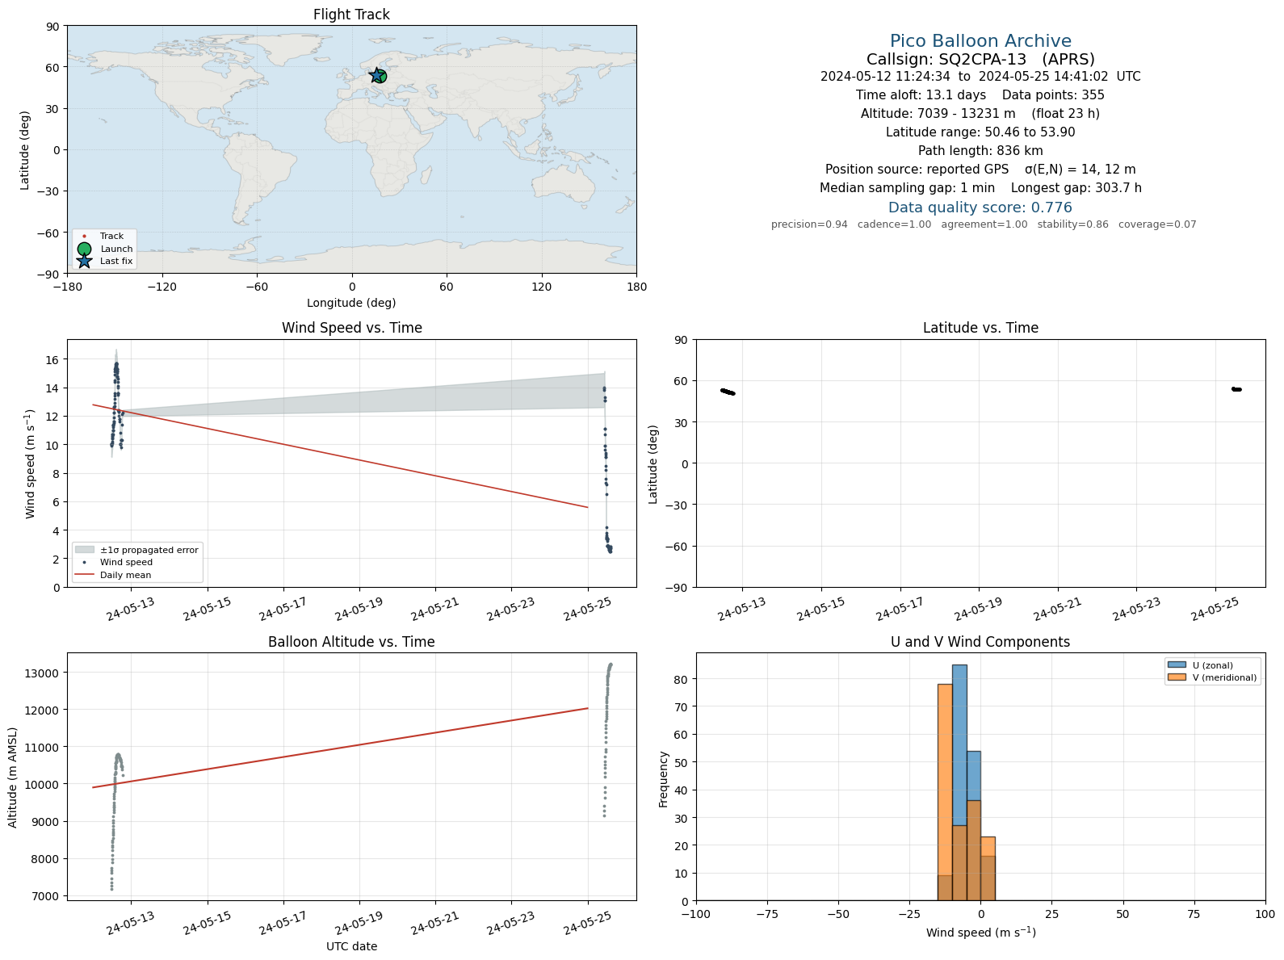Click the "Pico Balloon Archive" heading

coord(980,41)
